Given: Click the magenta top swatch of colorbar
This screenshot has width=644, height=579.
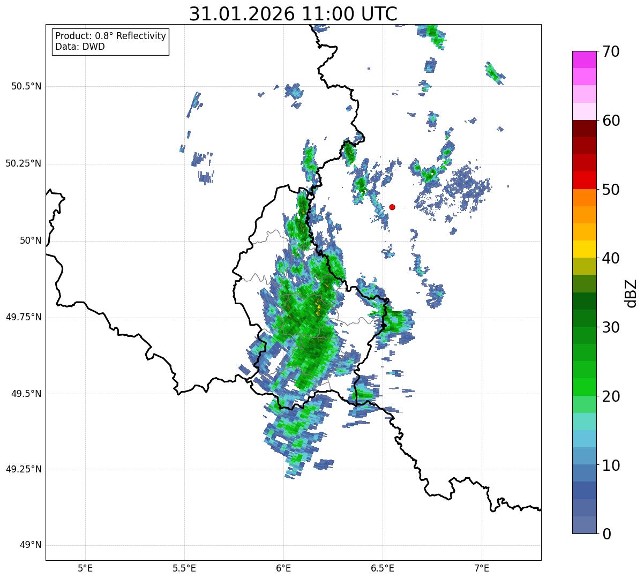Looking at the screenshot, I should 584,59.
